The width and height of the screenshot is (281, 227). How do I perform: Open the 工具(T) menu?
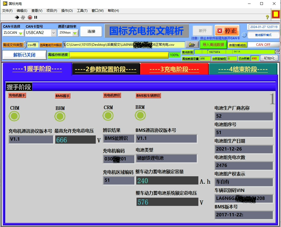click(82, 11)
